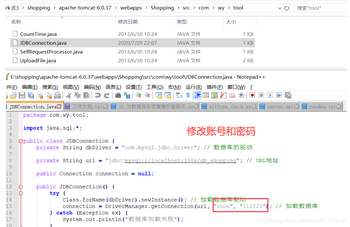Open the Document Map icon

pyautogui.click(x=215, y=95)
